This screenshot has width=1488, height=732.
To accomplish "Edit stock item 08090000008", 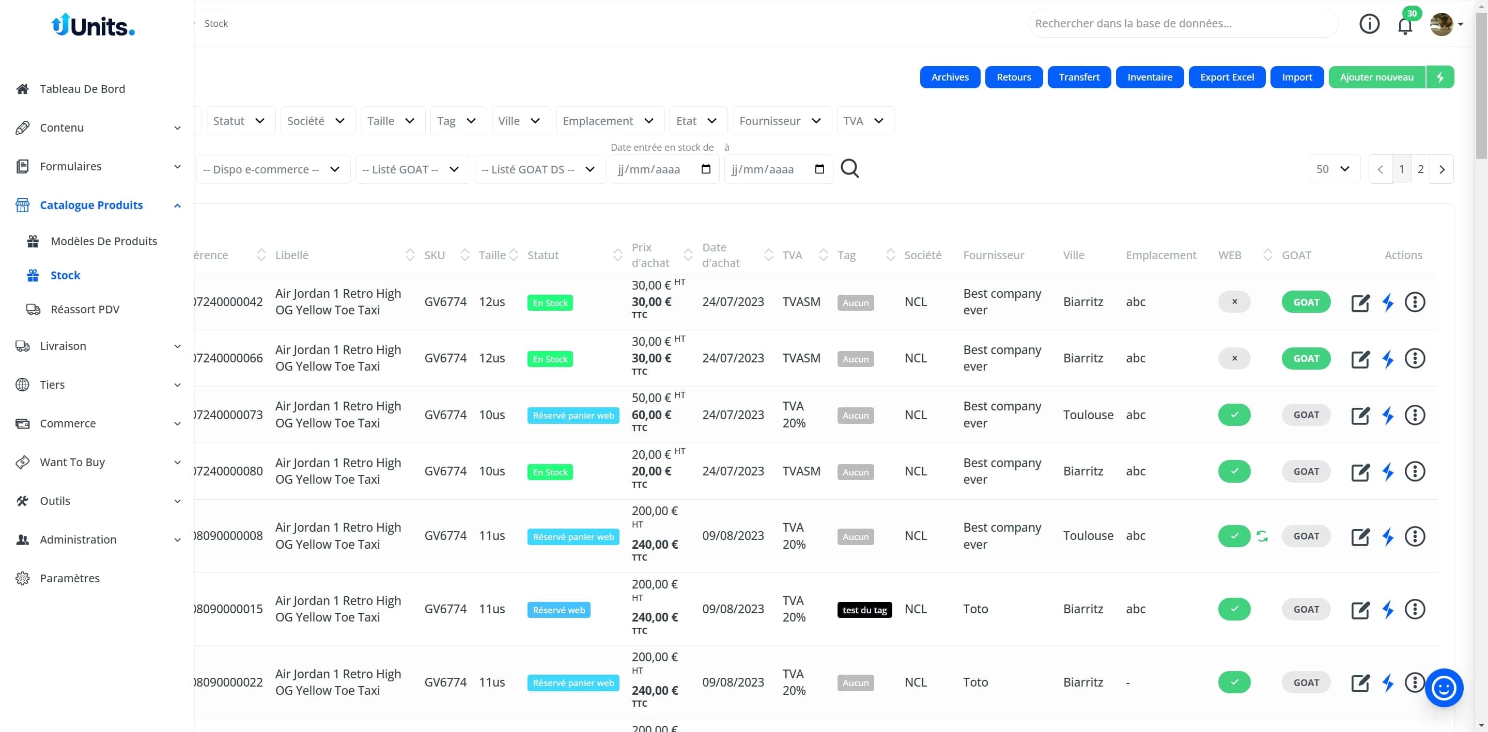I will [x=1360, y=537].
